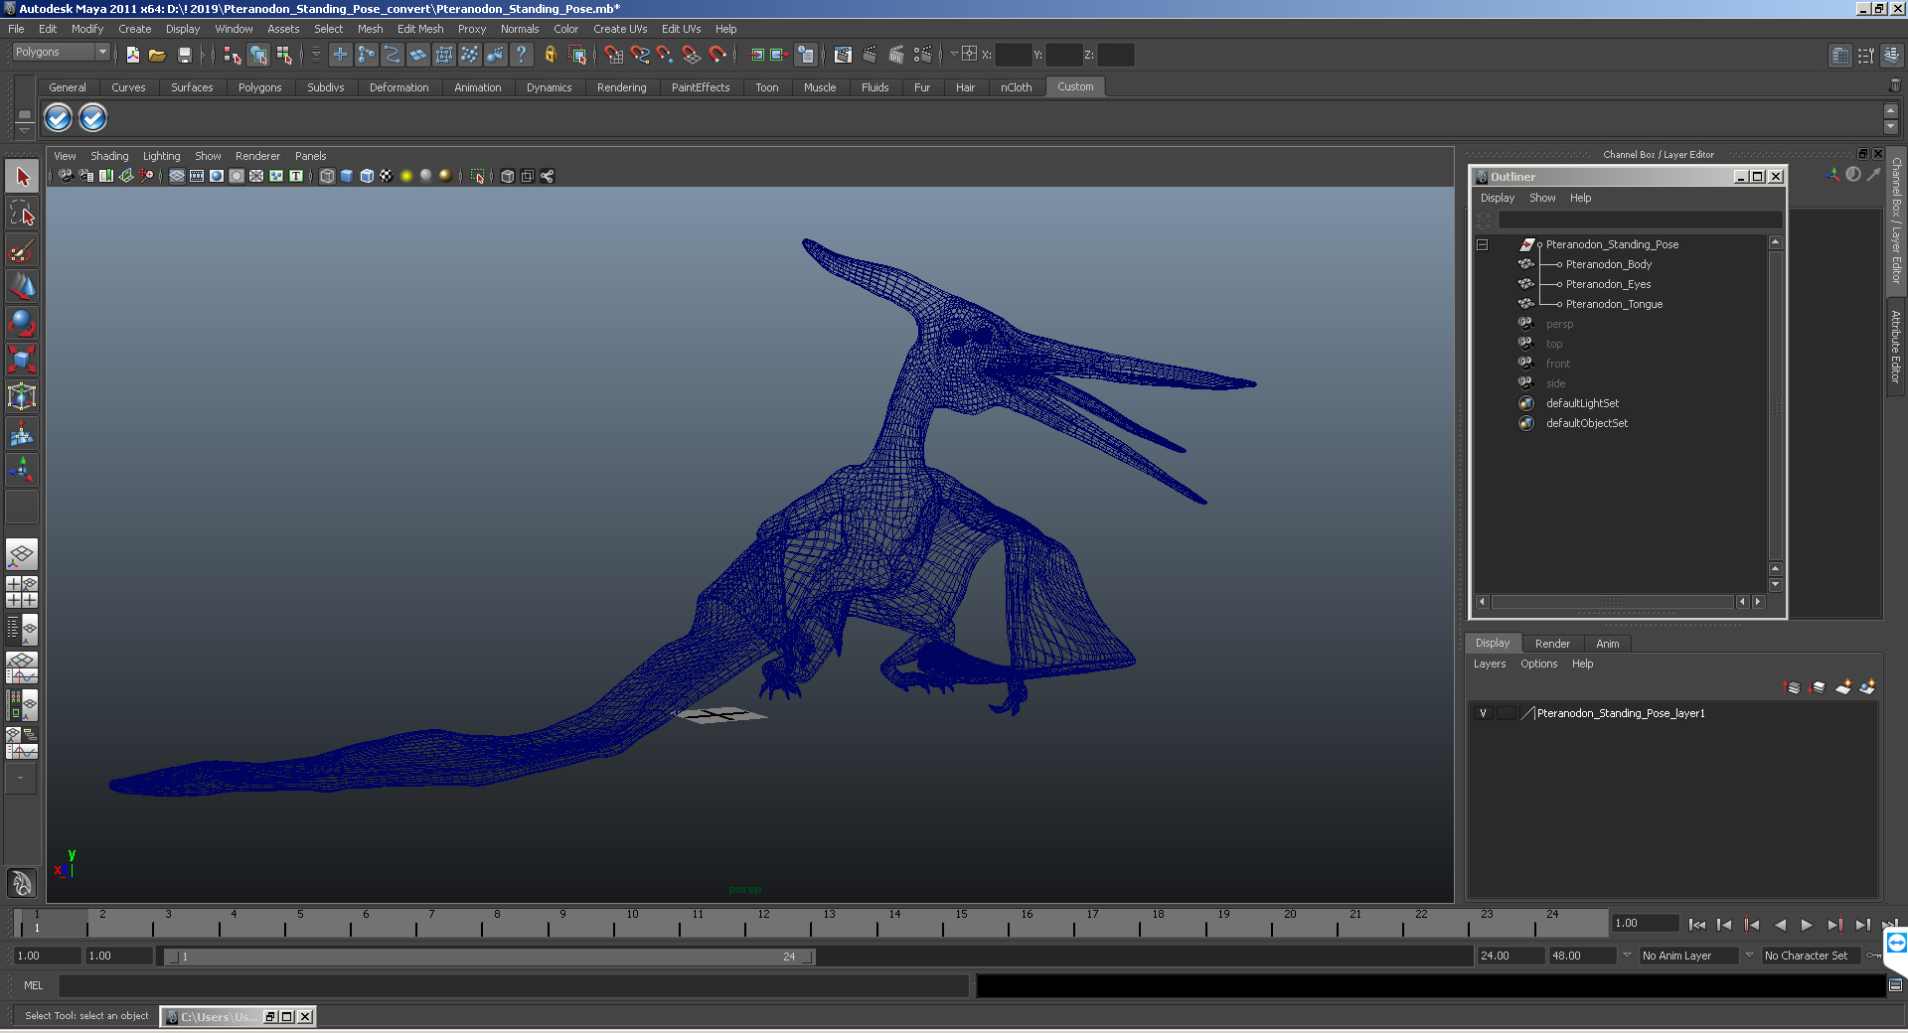Select the Universal Manipulator tool
The width and height of the screenshot is (1908, 1033).
click(22, 396)
